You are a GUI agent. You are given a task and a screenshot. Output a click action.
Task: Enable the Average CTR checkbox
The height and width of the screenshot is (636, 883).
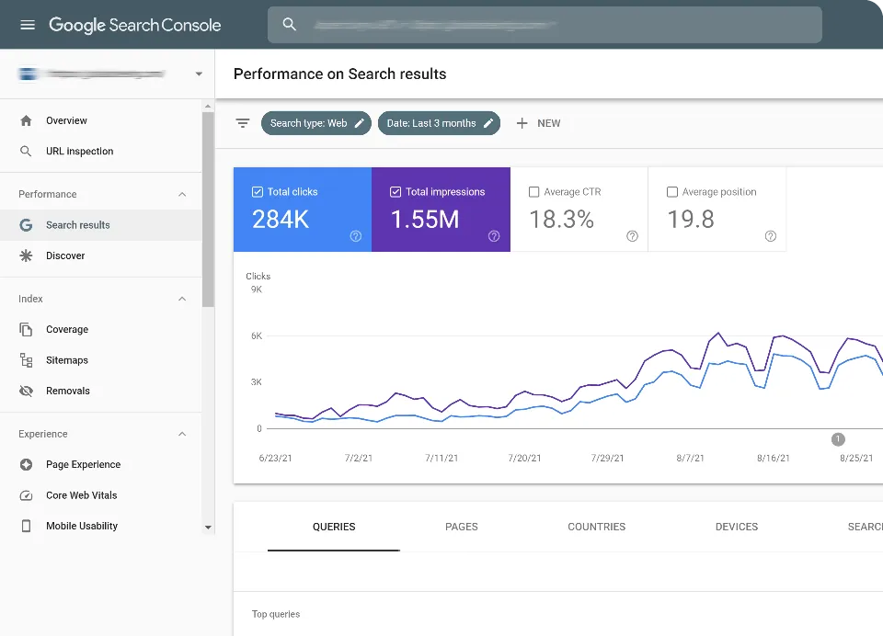(x=534, y=192)
